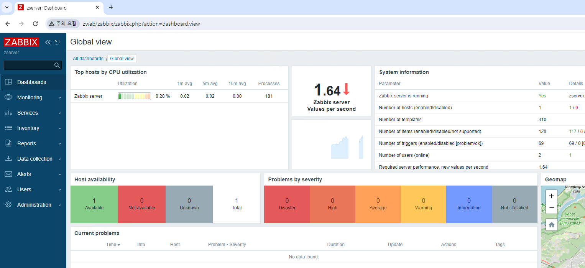This screenshot has height=268, width=585.
Task: Click the Not classified severity tile
Action: pyautogui.click(x=514, y=204)
